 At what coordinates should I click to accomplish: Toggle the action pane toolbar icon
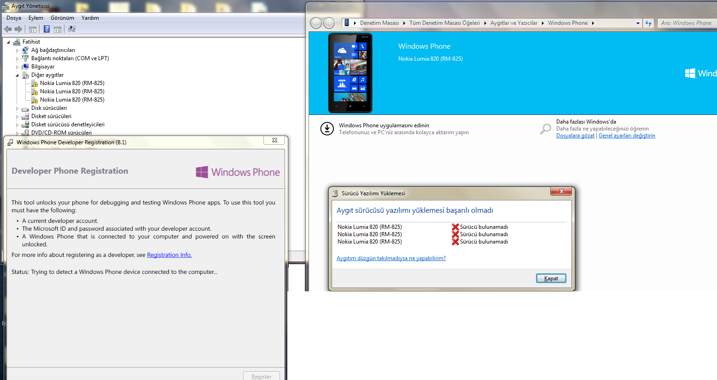coord(58,29)
